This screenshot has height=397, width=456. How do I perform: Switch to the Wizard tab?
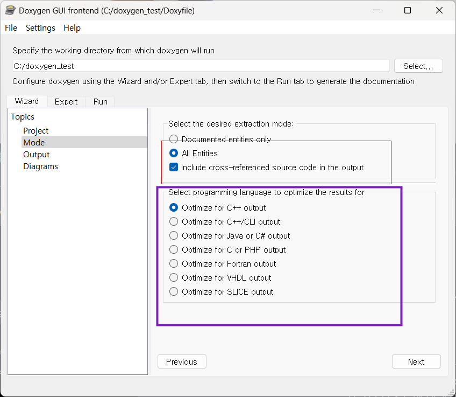[27, 101]
